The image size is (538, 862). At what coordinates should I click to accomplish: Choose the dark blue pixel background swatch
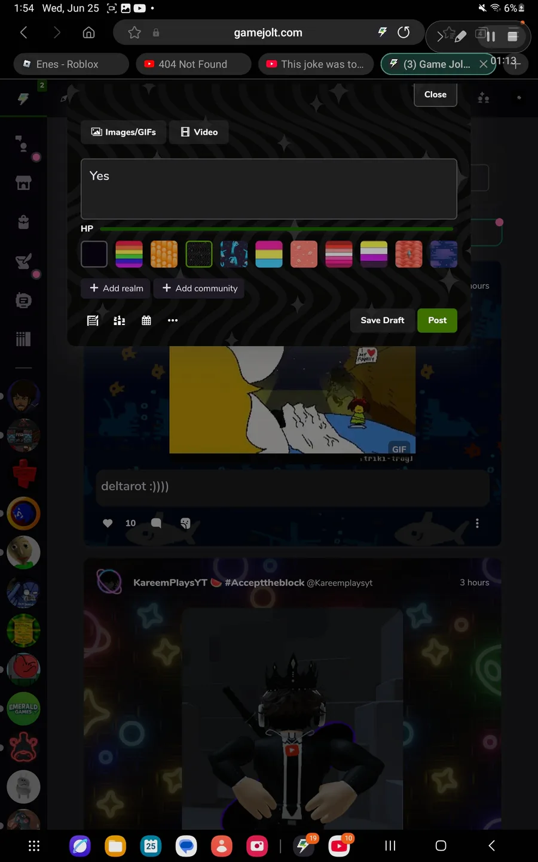coord(444,254)
